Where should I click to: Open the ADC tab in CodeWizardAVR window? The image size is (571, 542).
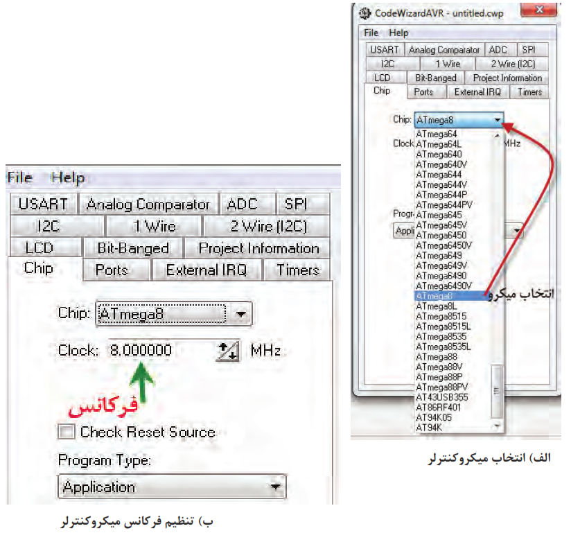coord(501,49)
